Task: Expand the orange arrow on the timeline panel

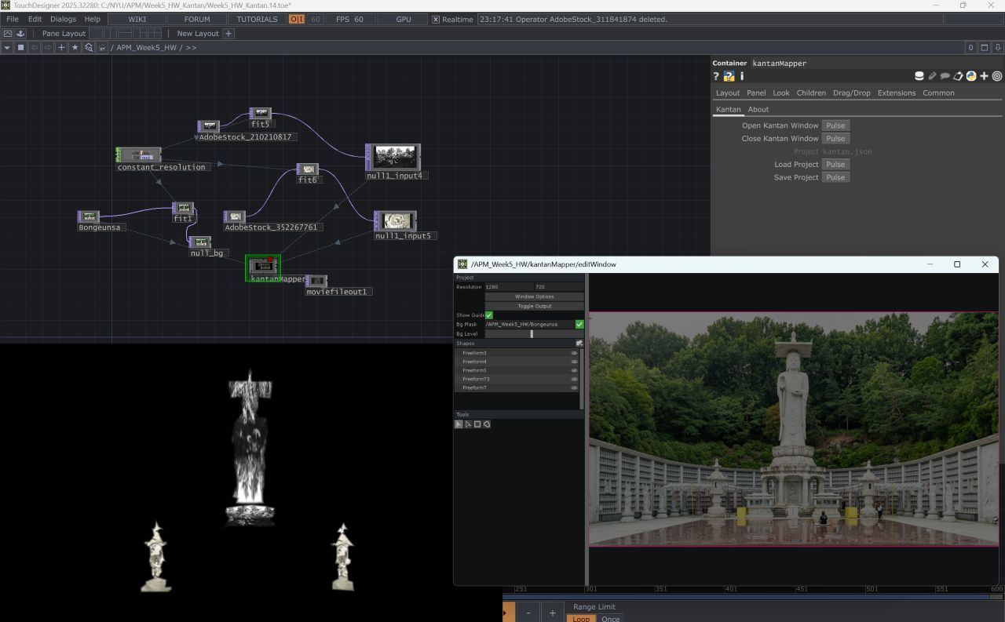Action: click(506, 612)
